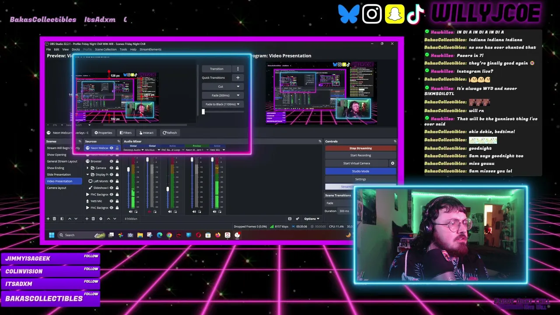
Task: Unmute the Mic/Aux channel
Action: coord(150,212)
